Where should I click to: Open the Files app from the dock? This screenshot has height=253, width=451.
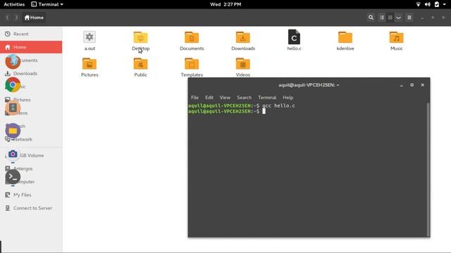click(x=13, y=131)
